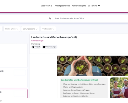Select the Vollzeit tag
The width and height of the screenshot is (128, 103).
pyautogui.click(x=36, y=47)
